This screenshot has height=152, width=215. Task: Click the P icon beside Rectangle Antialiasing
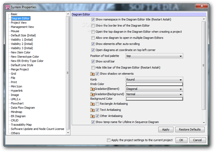(92, 104)
